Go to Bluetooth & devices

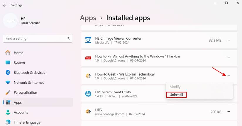pos(38,73)
